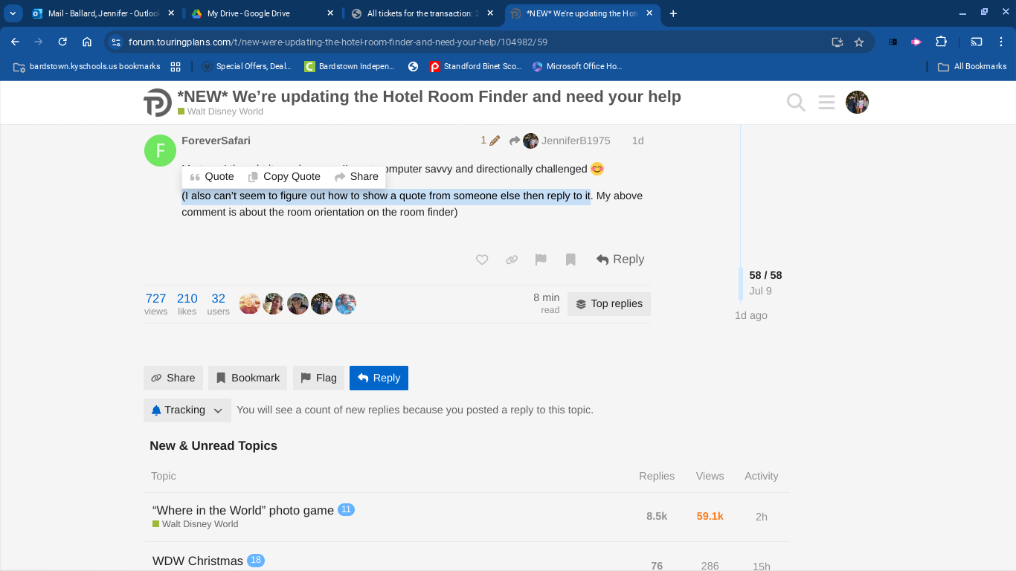Open the WDW Christmas topic
This screenshot has height=571, width=1016.
click(x=198, y=561)
